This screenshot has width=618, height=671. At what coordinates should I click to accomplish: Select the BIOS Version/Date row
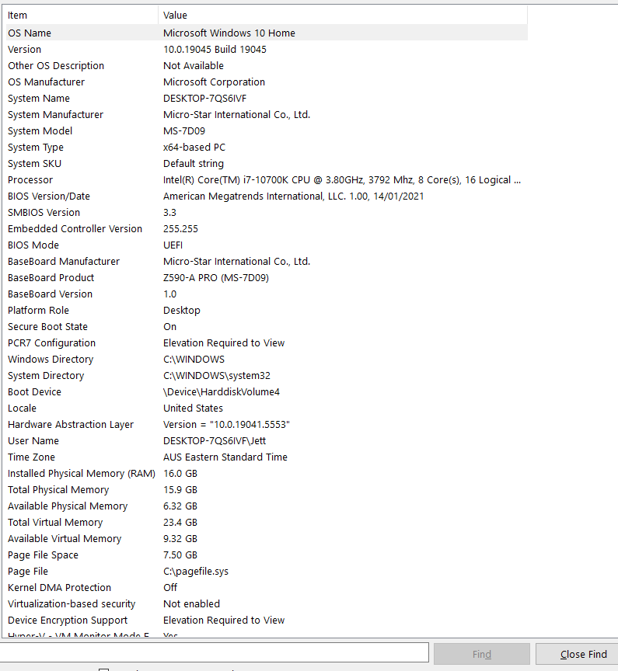267,196
